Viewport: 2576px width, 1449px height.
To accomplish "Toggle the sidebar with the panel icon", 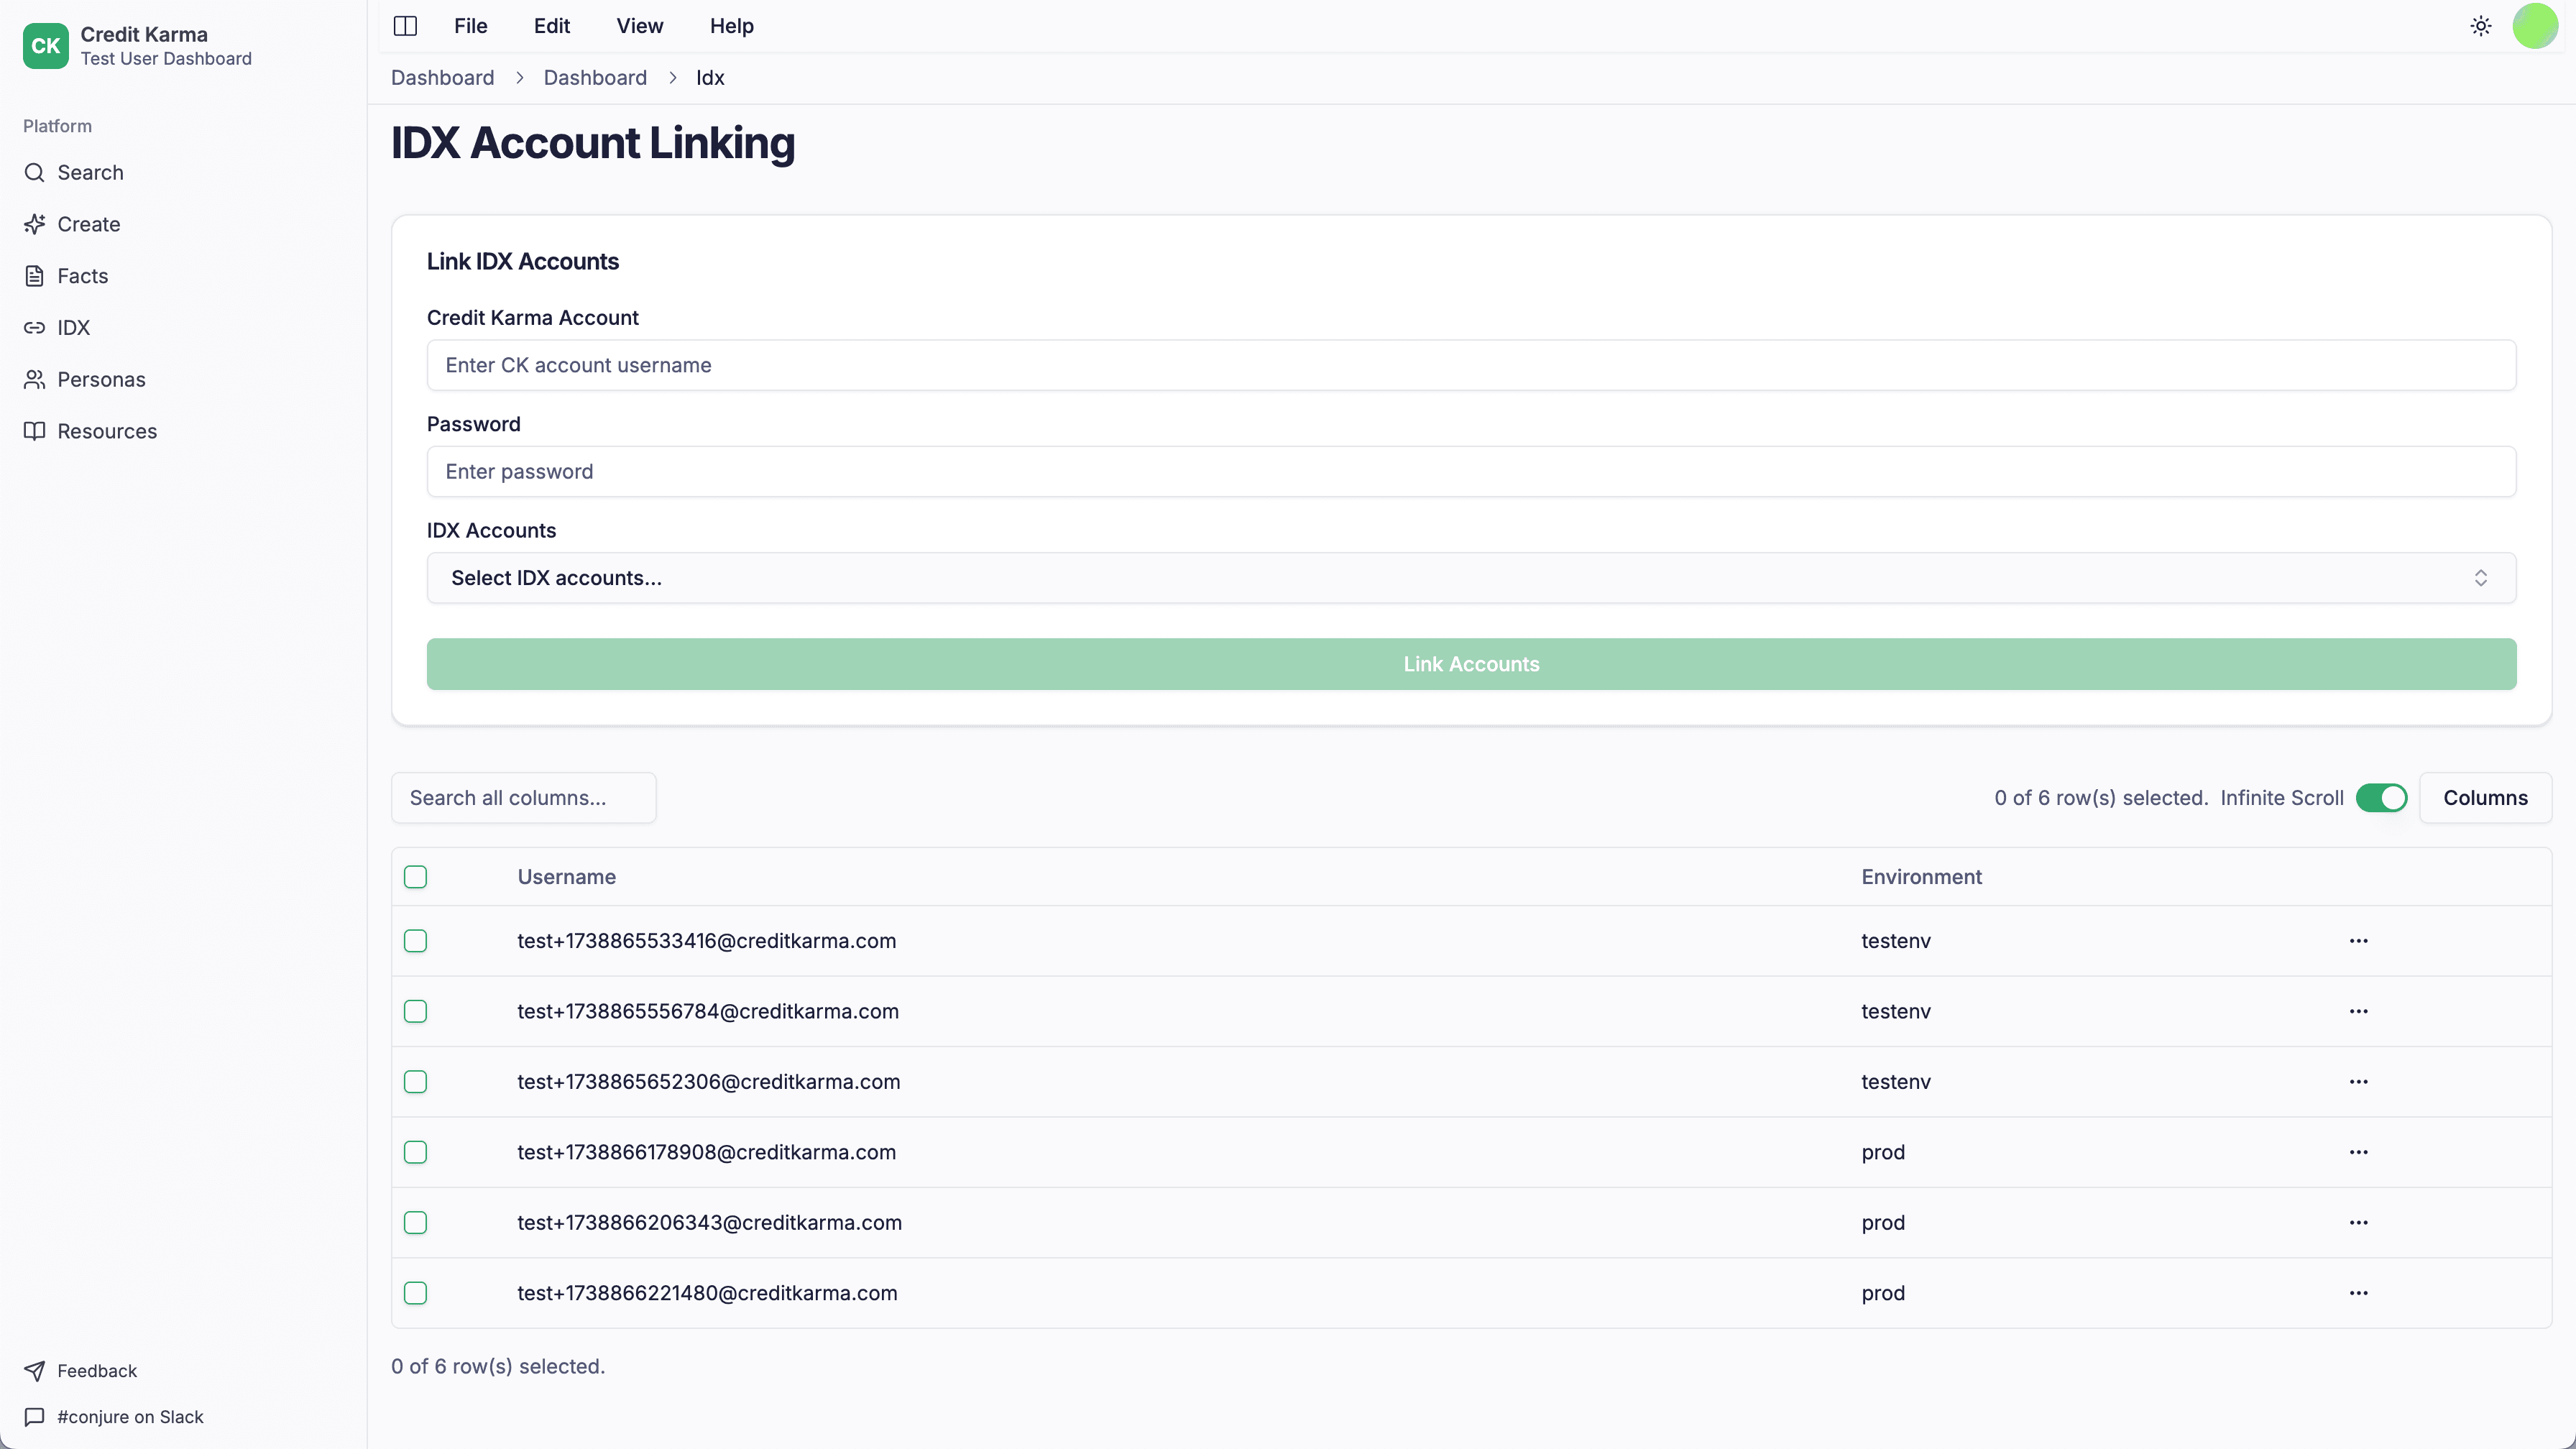I will coord(405,25).
